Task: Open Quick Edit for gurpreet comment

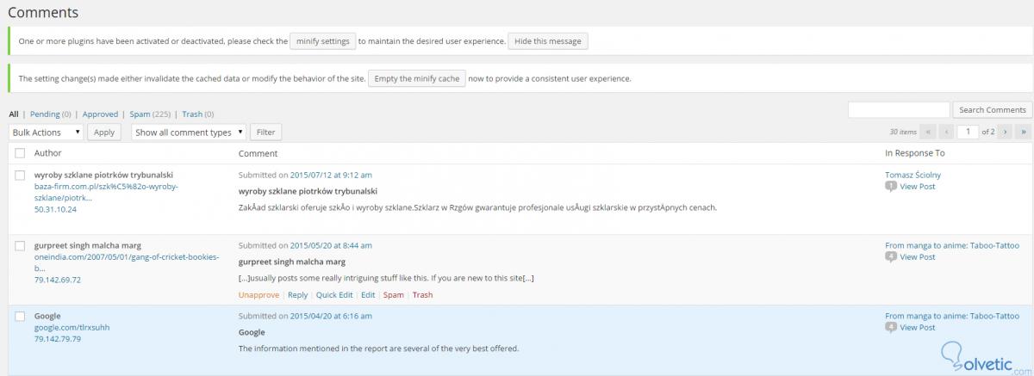Action: 334,295
